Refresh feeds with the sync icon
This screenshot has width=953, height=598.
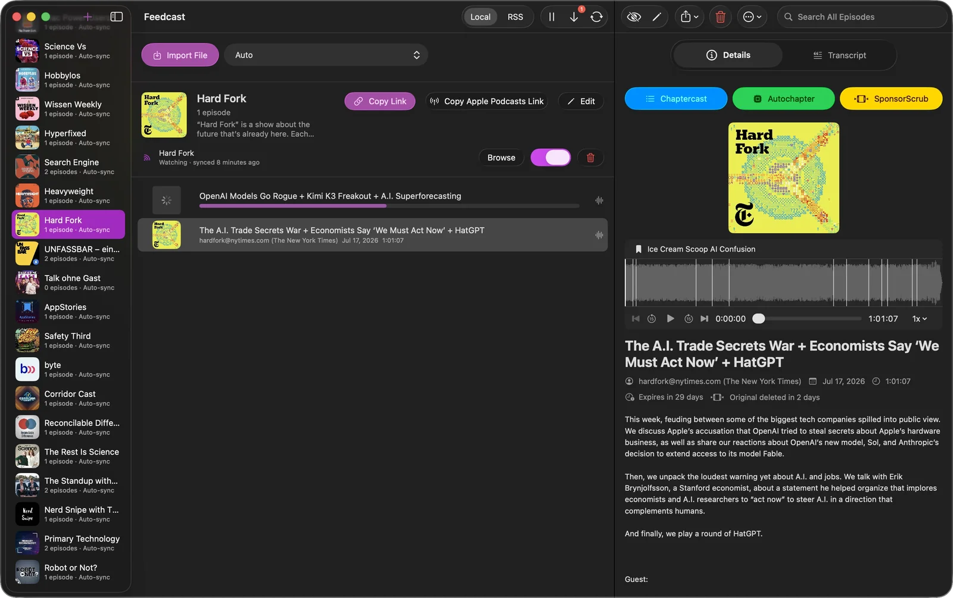(x=596, y=17)
